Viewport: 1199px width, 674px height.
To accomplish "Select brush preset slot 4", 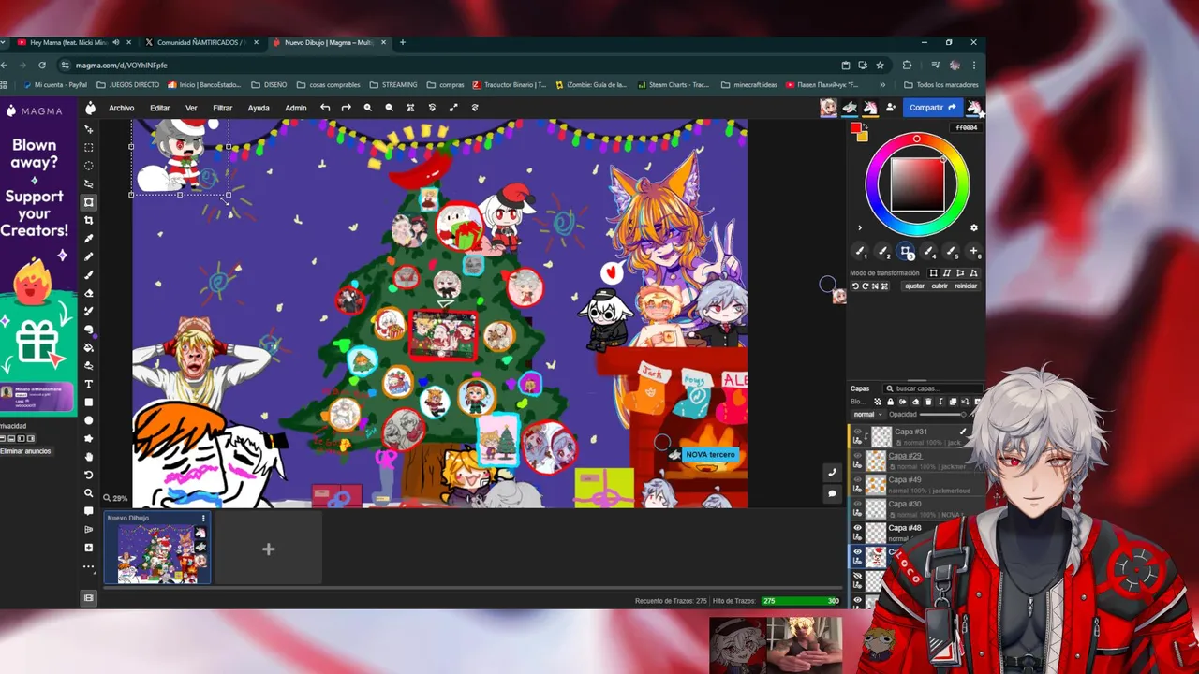I will point(928,252).
